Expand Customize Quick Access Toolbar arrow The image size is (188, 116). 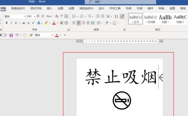point(65,35)
